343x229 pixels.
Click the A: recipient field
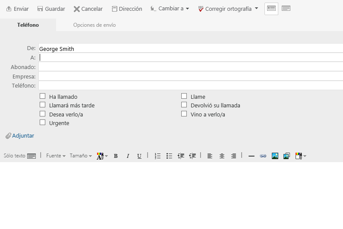[x=191, y=57]
